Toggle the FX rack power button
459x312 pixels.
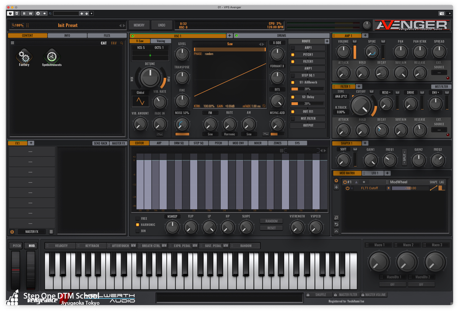pos(12,232)
